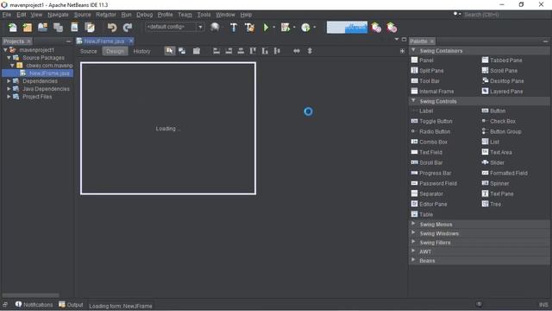
Task: Click the Center Horizontally icon
Action: [x=241, y=51]
